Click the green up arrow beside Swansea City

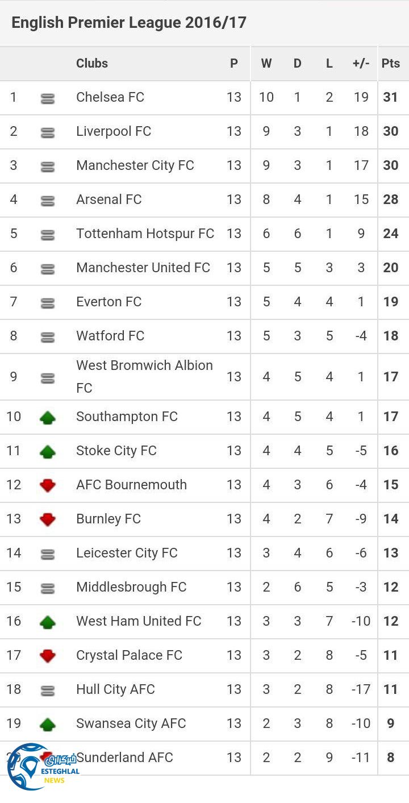tap(48, 725)
